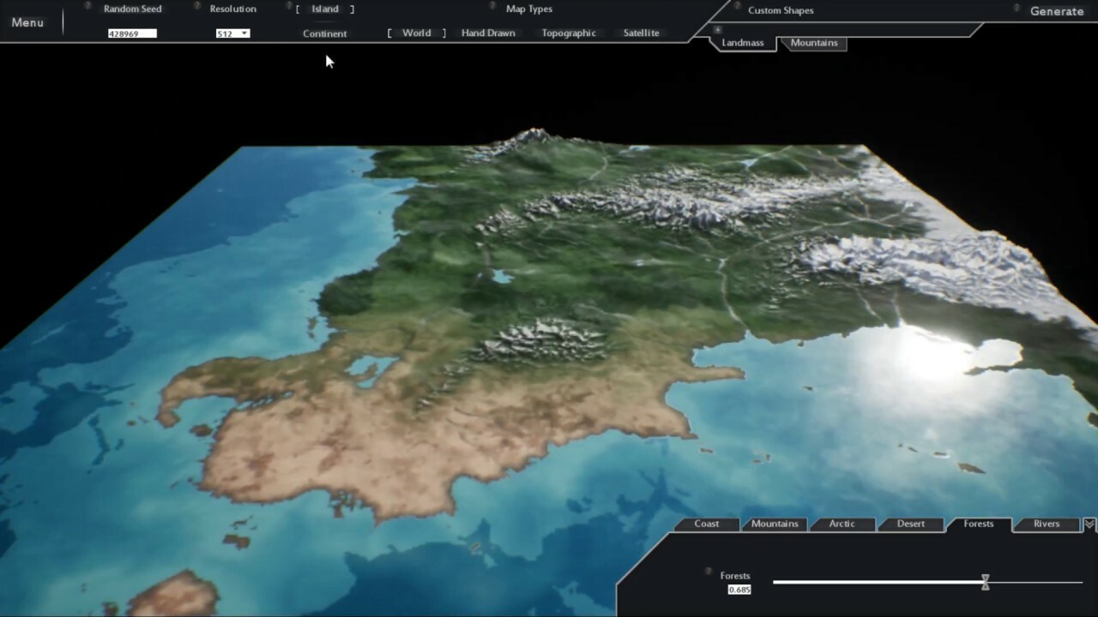Click the random seed input field

point(132,33)
